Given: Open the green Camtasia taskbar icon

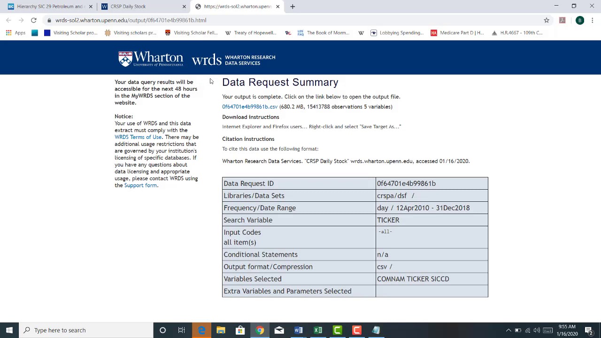Looking at the screenshot, I should (x=337, y=330).
